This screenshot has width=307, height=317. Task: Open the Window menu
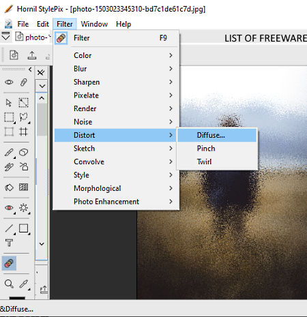(x=94, y=24)
